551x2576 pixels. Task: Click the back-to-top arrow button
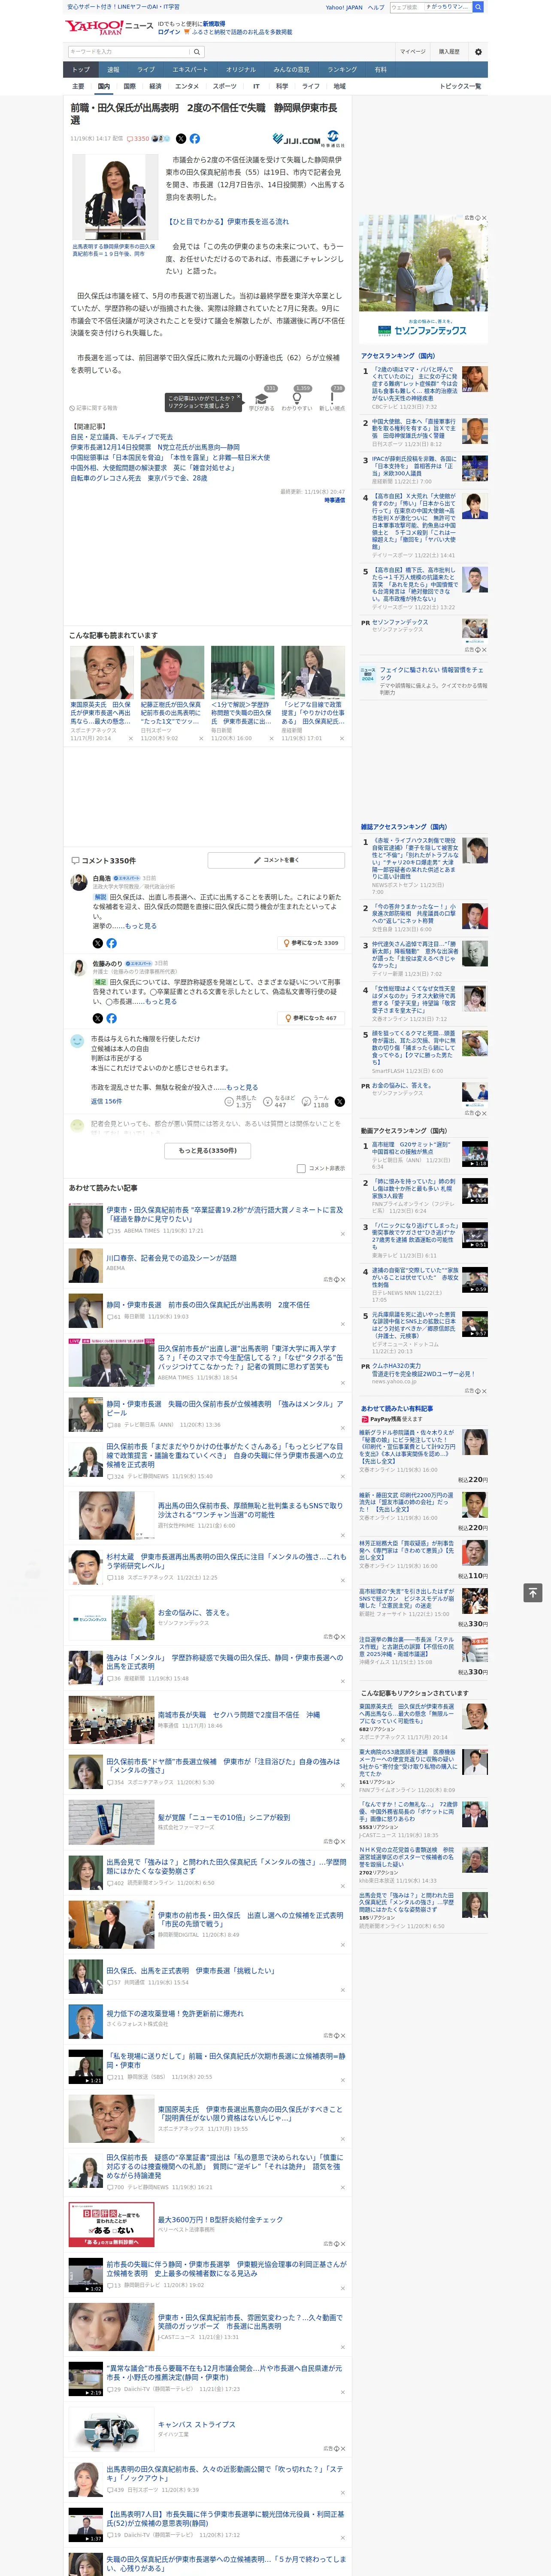coord(533,1592)
